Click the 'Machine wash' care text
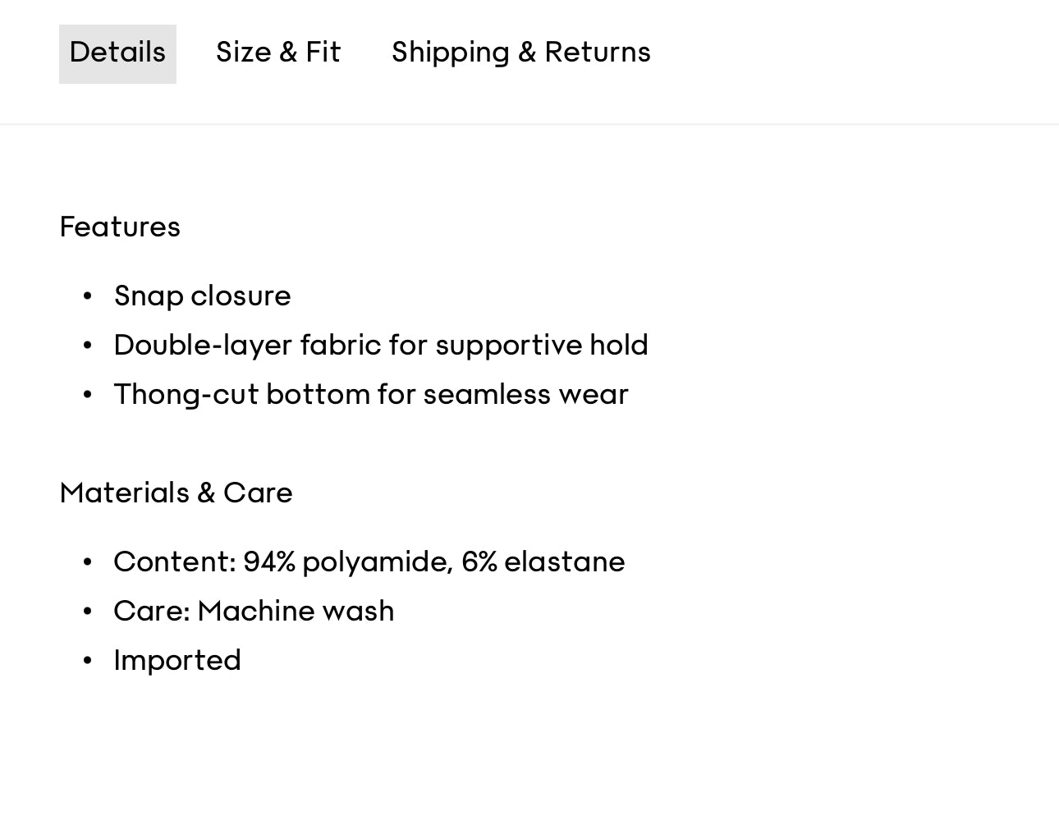Image resolution: width=1059 pixels, height=825 pixels. click(296, 612)
